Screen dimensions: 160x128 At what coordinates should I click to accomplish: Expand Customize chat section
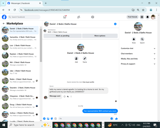tap(138, 48)
